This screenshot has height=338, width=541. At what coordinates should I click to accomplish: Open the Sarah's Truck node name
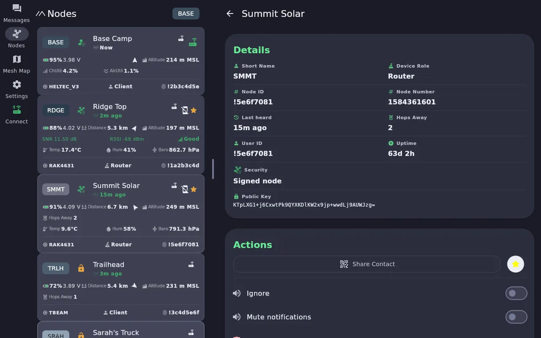(x=116, y=333)
